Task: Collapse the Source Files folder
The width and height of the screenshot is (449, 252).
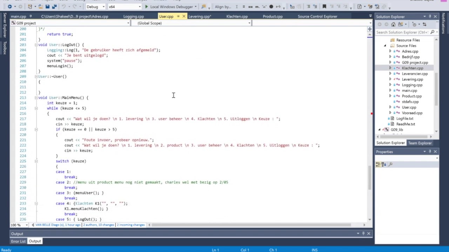Action: point(385,46)
